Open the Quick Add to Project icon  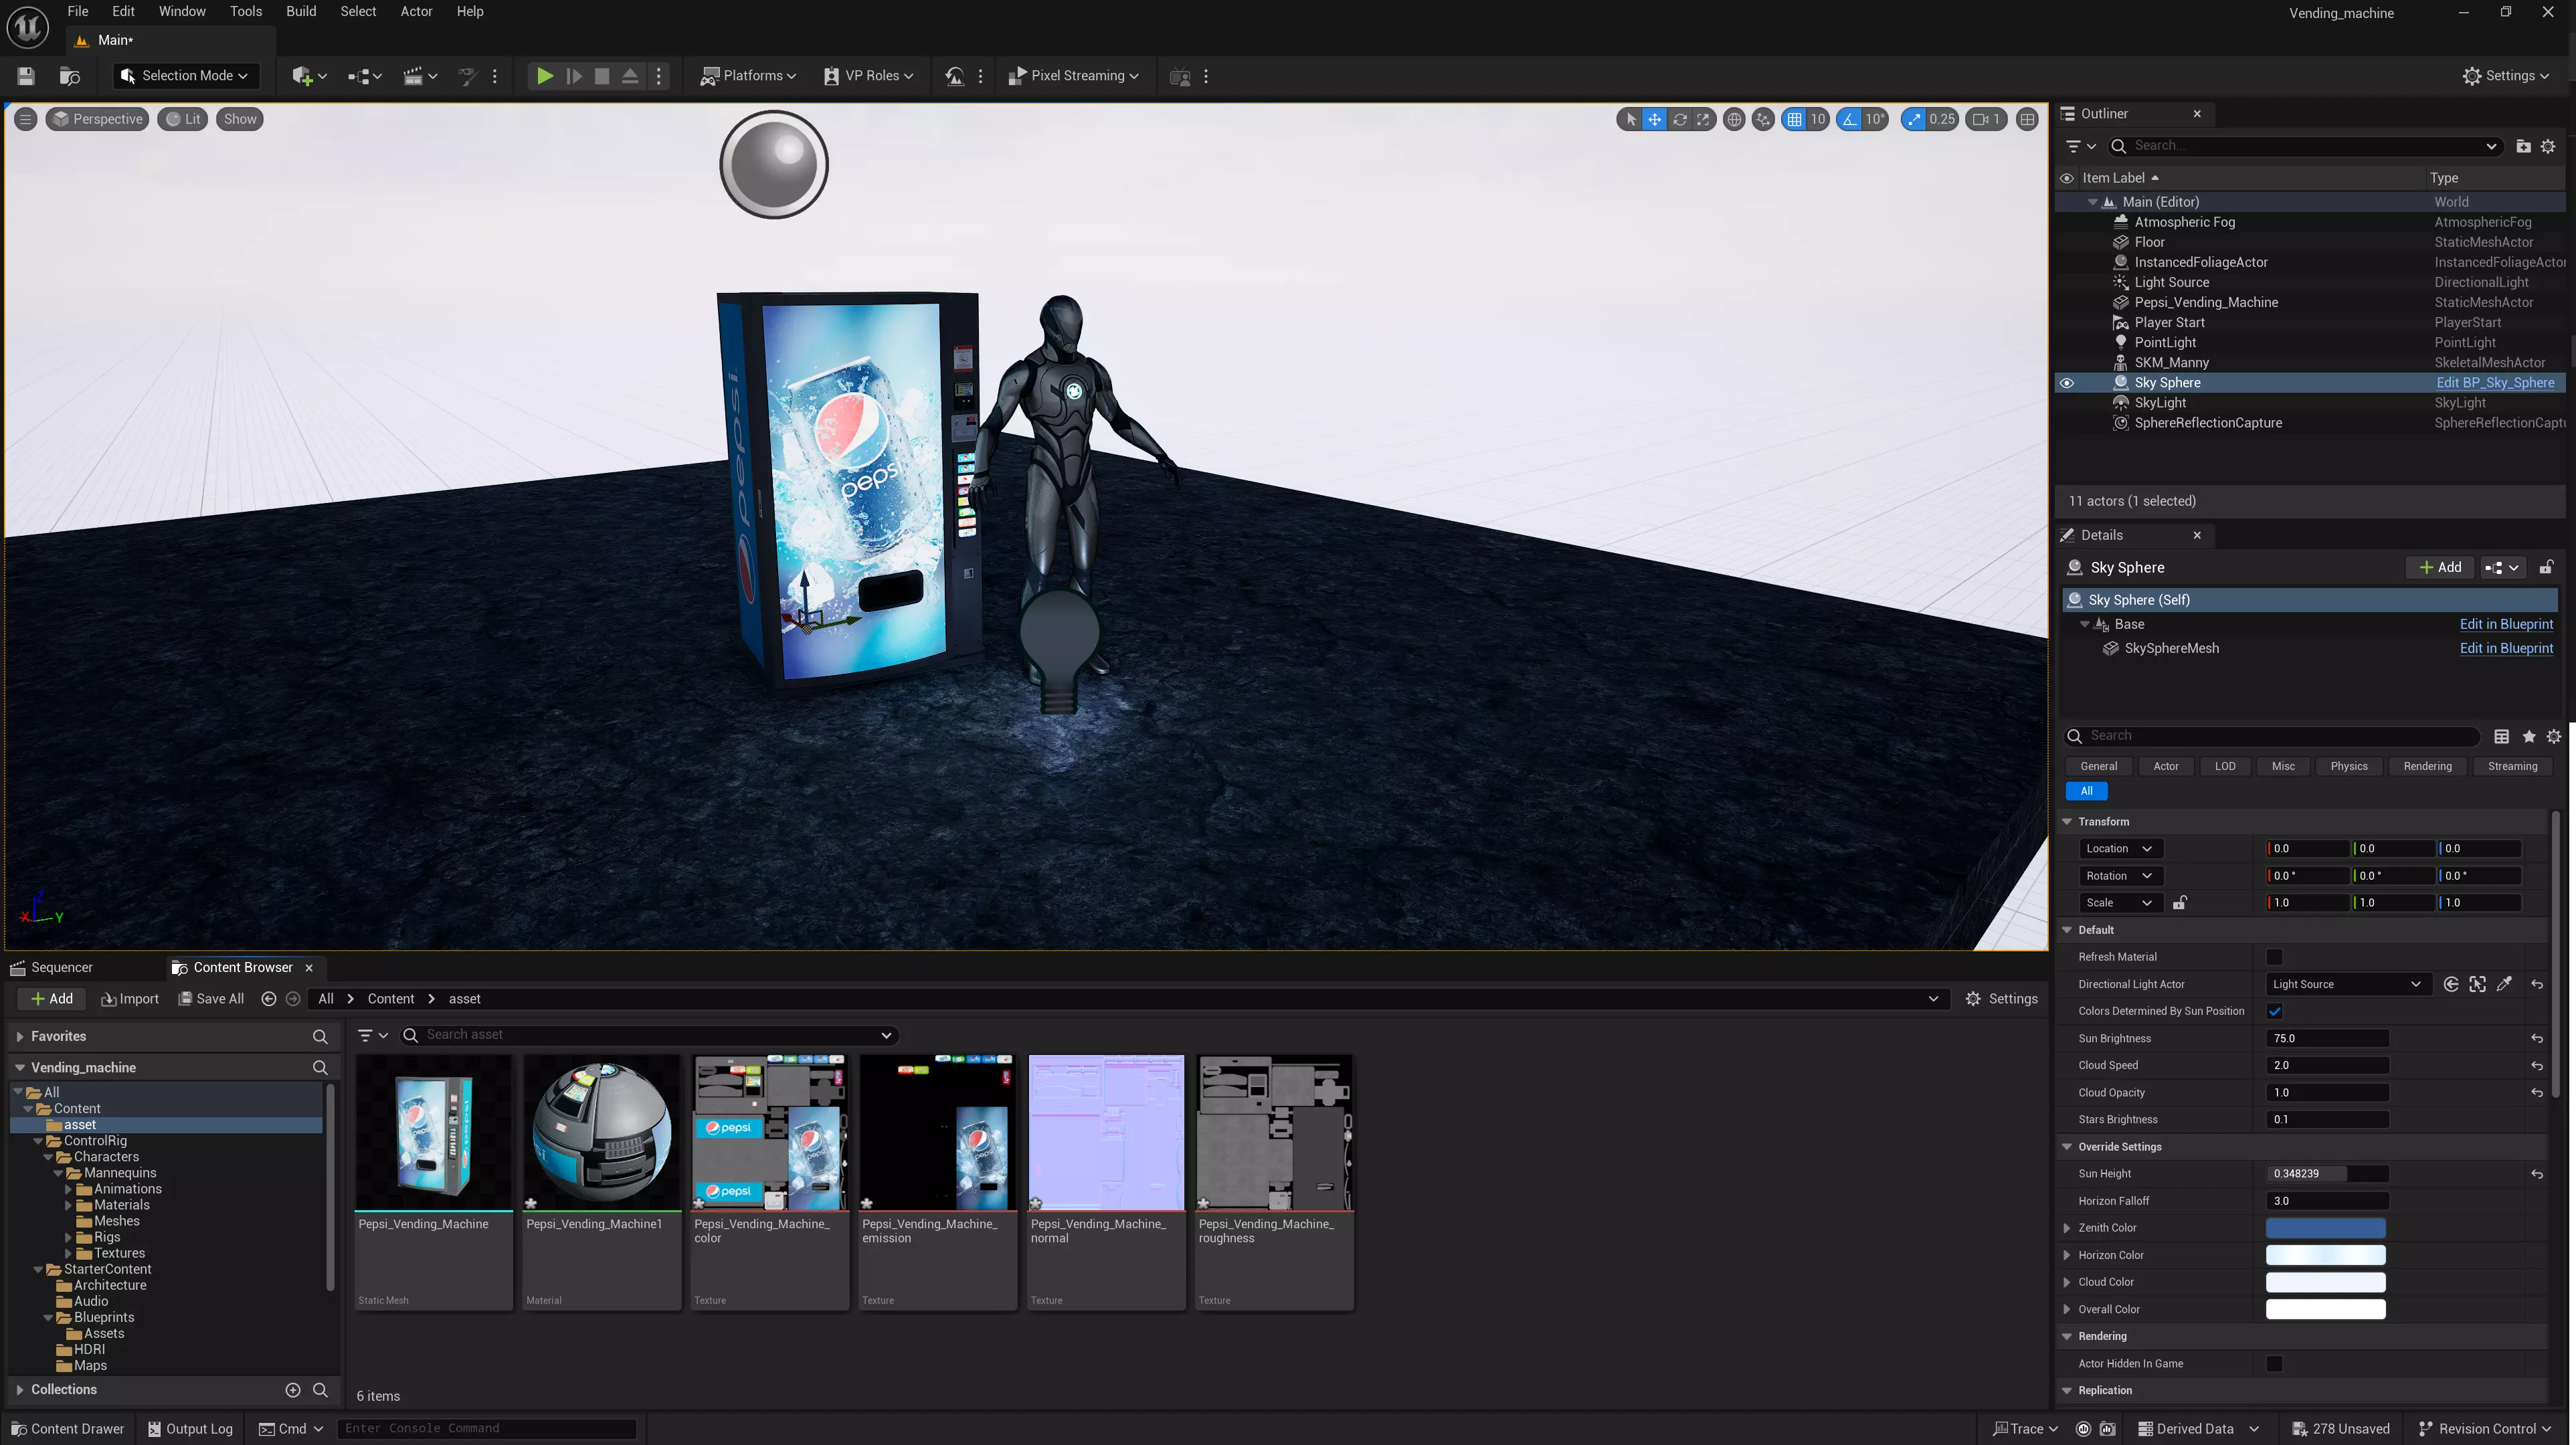[x=309, y=76]
